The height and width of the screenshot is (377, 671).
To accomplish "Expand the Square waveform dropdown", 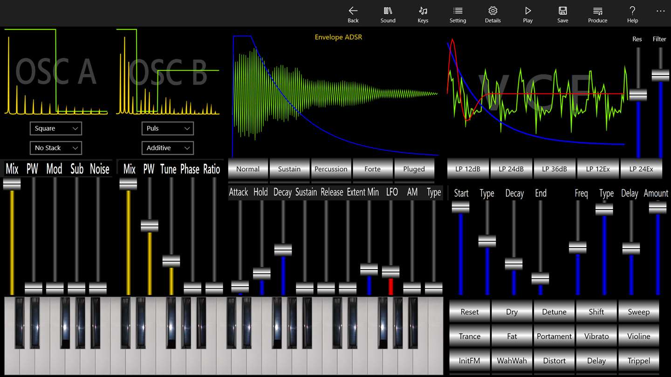I will (x=56, y=128).
